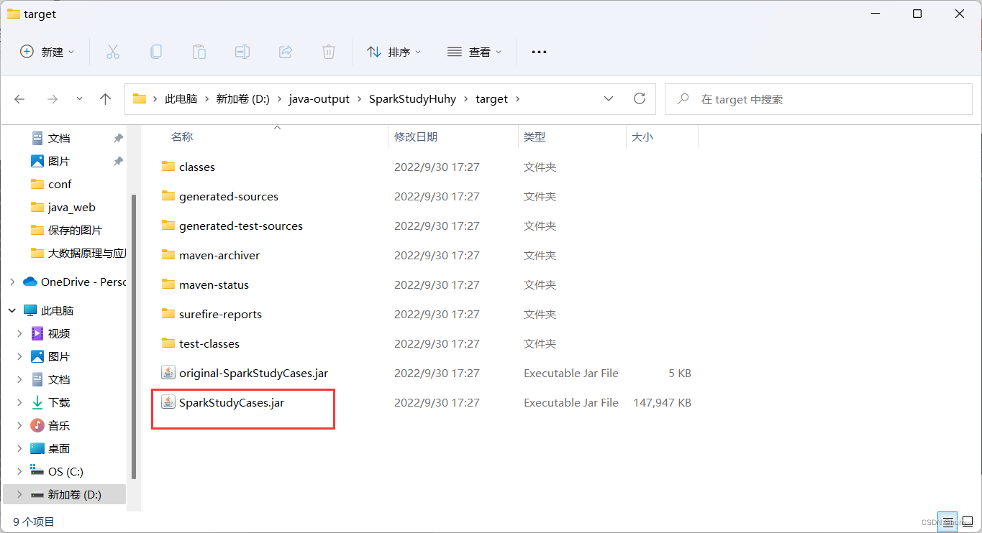Go back with the left arrow

coord(19,99)
